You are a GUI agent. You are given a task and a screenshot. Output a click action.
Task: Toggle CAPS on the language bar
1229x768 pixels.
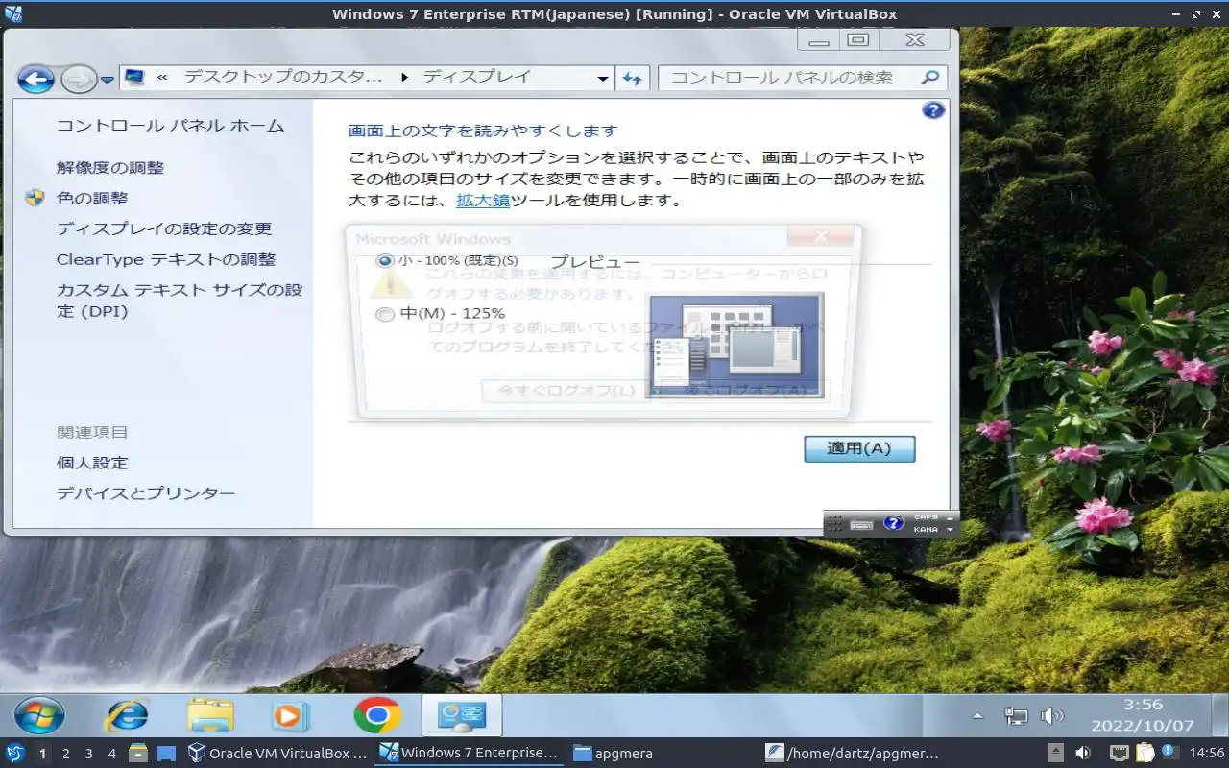tap(926, 517)
